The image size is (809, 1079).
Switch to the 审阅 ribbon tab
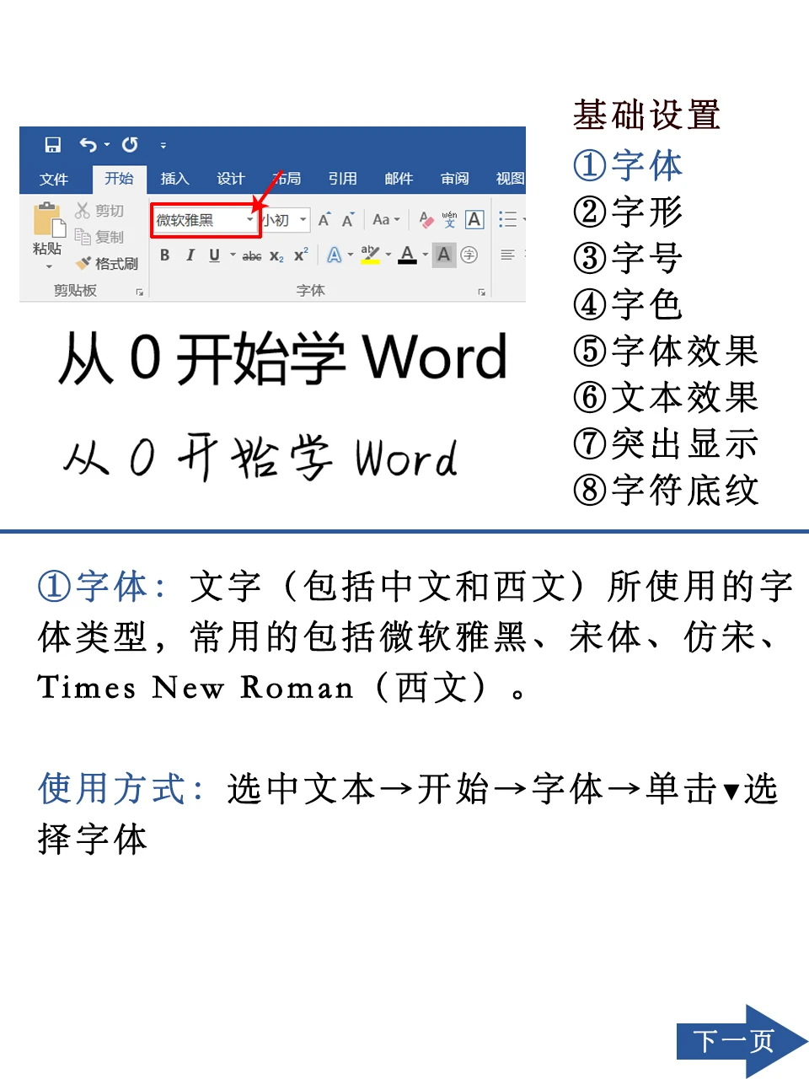(455, 177)
